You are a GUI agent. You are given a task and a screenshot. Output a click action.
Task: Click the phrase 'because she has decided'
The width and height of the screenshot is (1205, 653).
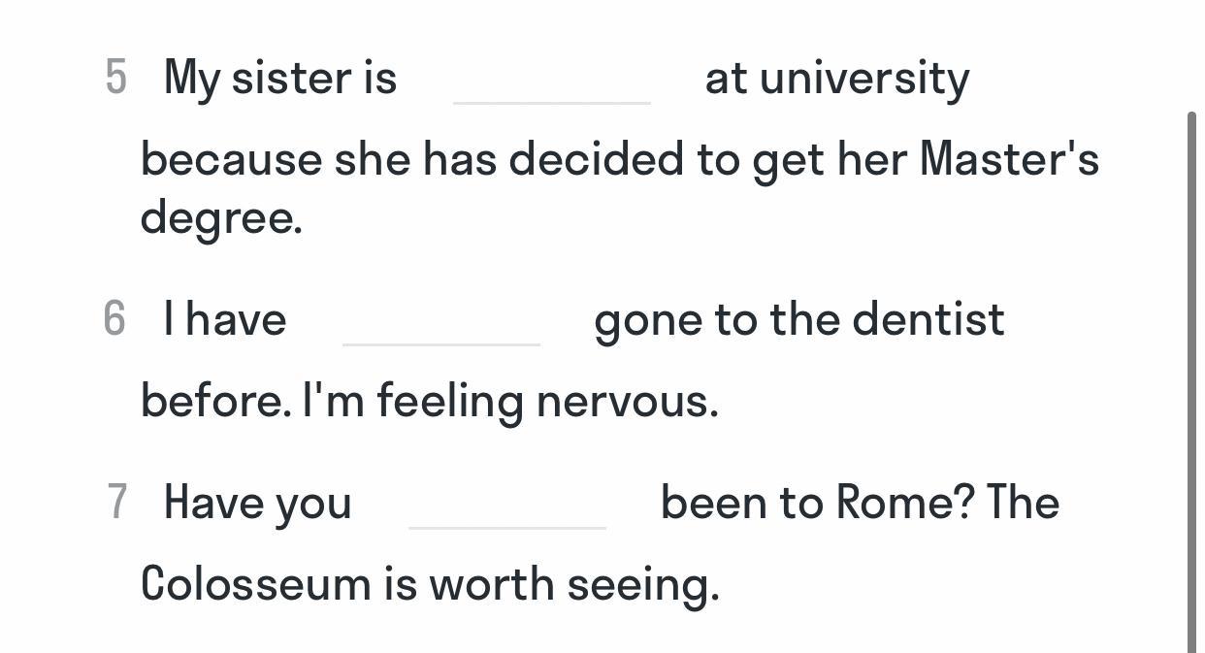[412, 159]
